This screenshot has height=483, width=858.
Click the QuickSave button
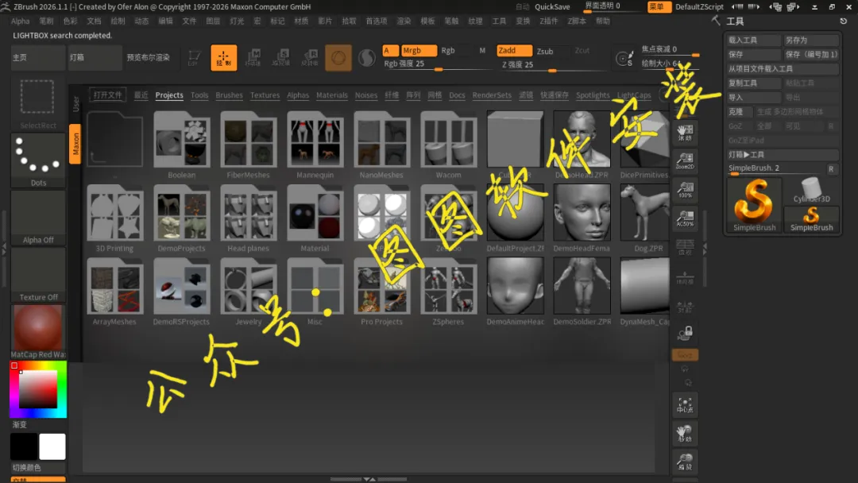tap(552, 6)
